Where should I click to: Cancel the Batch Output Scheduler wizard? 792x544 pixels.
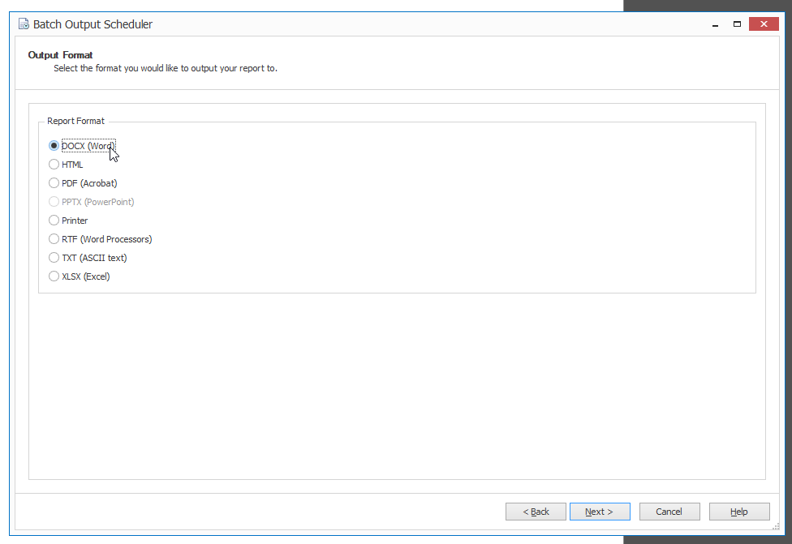[x=669, y=512]
